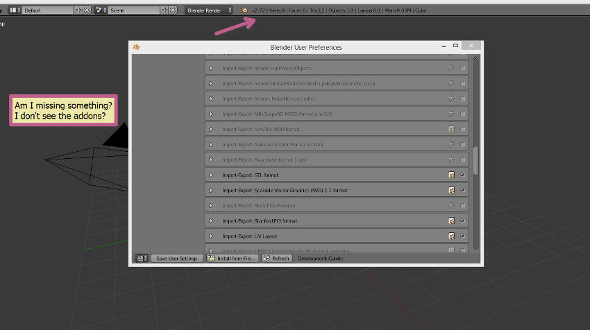
Task: Expand MakeHuman addon details
Action: 211,99
